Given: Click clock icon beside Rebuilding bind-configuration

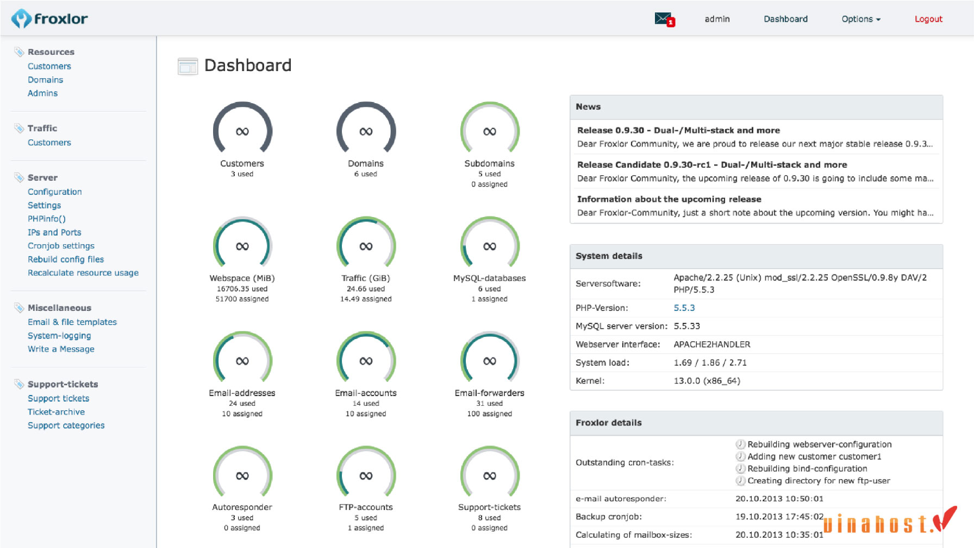Looking at the screenshot, I should [x=740, y=469].
